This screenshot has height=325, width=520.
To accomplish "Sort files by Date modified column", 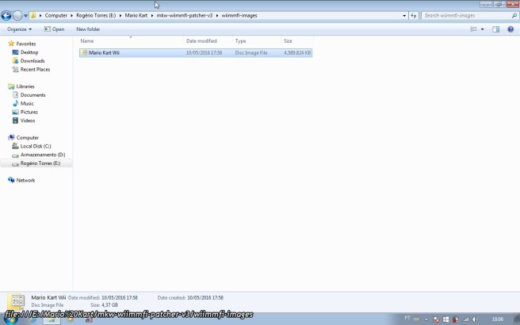I will coord(201,40).
